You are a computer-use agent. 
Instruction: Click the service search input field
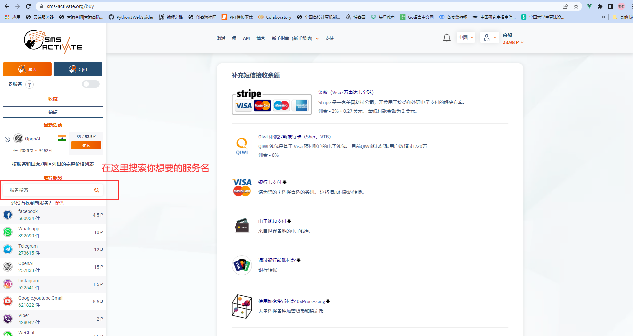[53, 190]
